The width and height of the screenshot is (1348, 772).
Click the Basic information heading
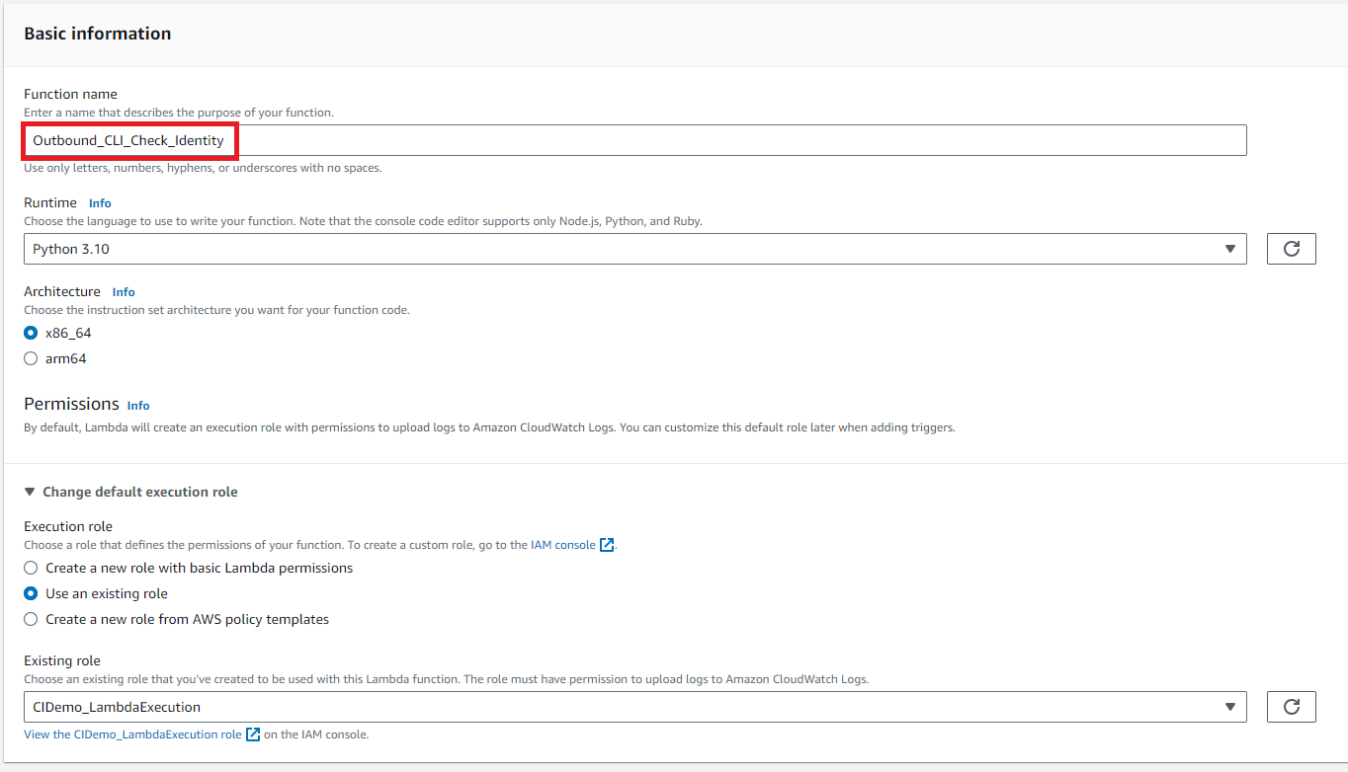click(x=98, y=34)
